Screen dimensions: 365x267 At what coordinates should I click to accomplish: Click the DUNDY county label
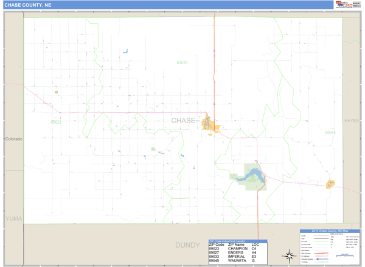click(x=187, y=245)
